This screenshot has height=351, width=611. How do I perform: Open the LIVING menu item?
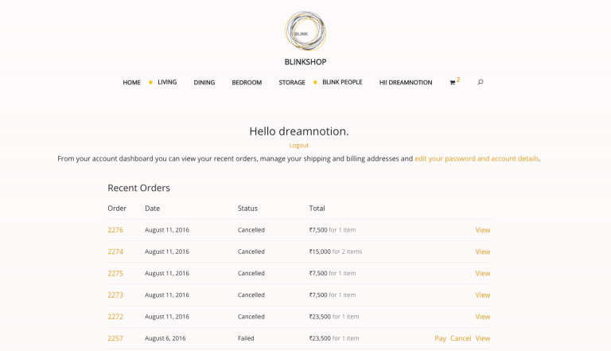167,82
